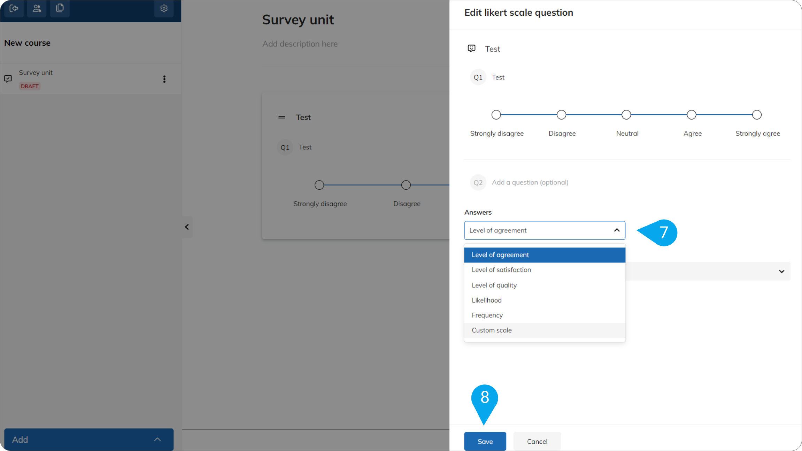Screen dimensions: 802x451
Task: Click Neutral label in edit panel
Action: click(x=627, y=133)
